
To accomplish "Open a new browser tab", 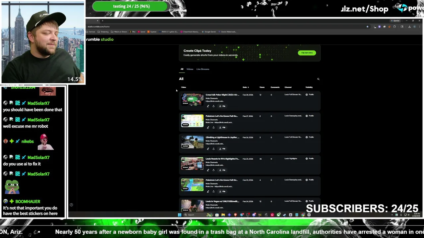I will coord(102,20).
